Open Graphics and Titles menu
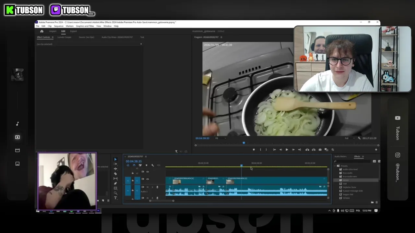 (85, 26)
